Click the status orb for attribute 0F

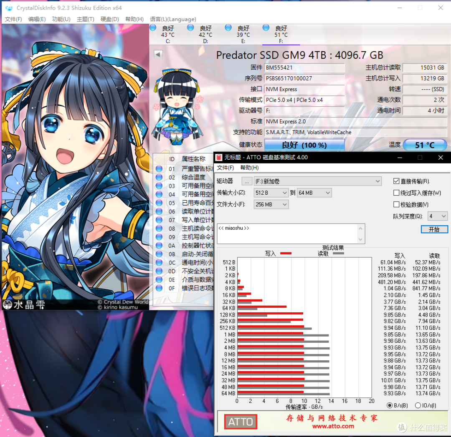(x=159, y=288)
